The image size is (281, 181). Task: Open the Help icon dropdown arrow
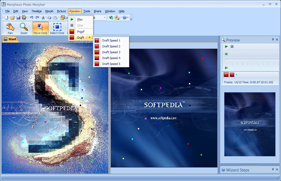(x=128, y=18)
